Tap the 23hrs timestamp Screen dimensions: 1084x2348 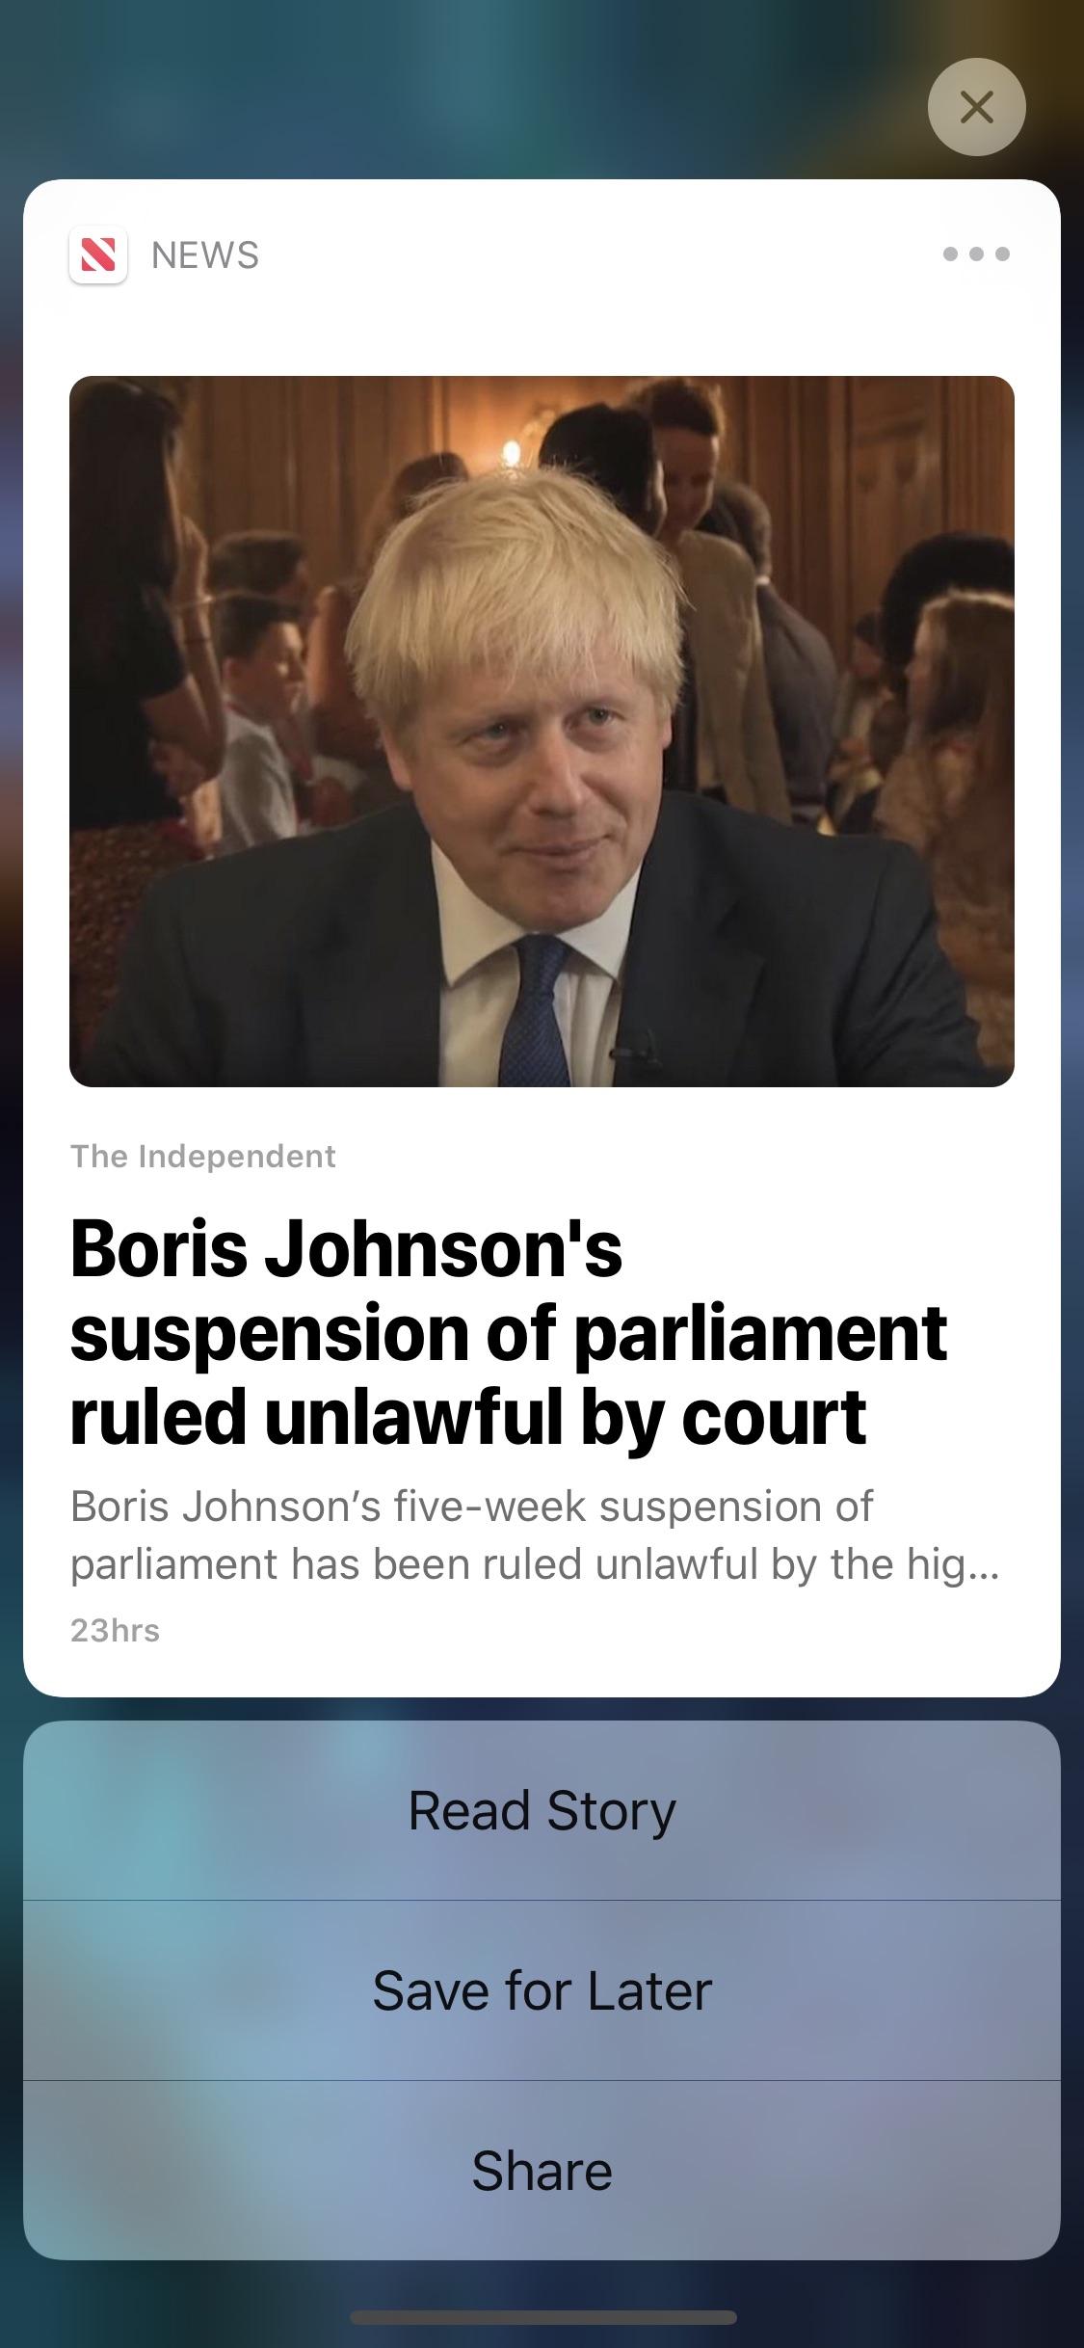pyautogui.click(x=115, y=1630)
